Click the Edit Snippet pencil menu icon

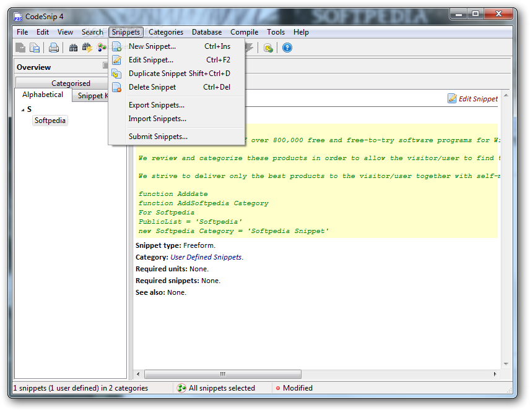pyautogui.click(x=116, y=60)
